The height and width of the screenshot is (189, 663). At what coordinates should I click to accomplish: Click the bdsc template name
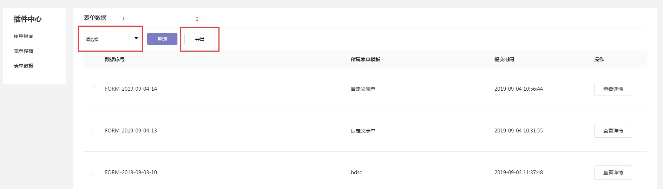[356, 172]
